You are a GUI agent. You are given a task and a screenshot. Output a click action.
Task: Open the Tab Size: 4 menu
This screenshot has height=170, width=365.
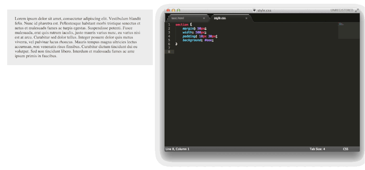point(317,149)
